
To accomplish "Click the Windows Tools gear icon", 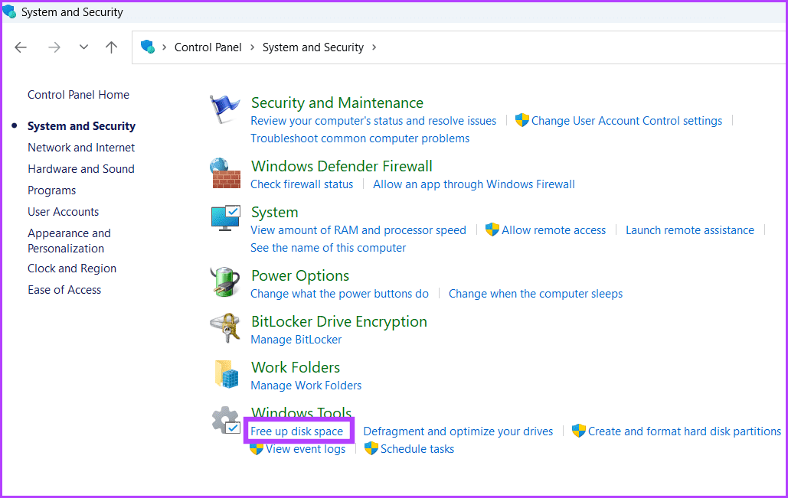I will [x=226, y=420].
